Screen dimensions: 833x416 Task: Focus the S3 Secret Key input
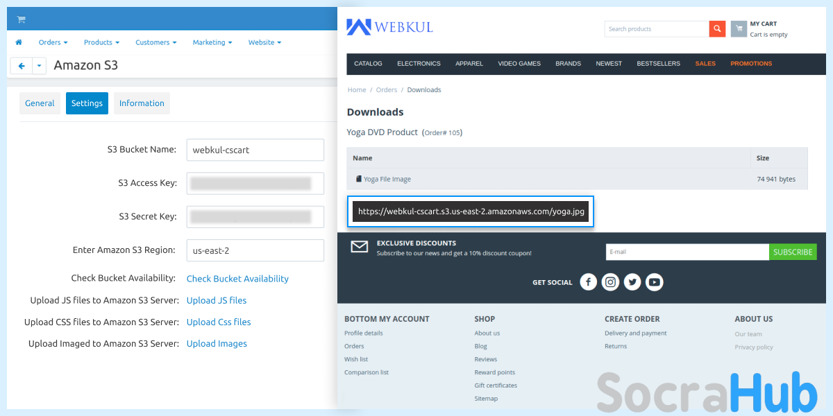point(255,216)
